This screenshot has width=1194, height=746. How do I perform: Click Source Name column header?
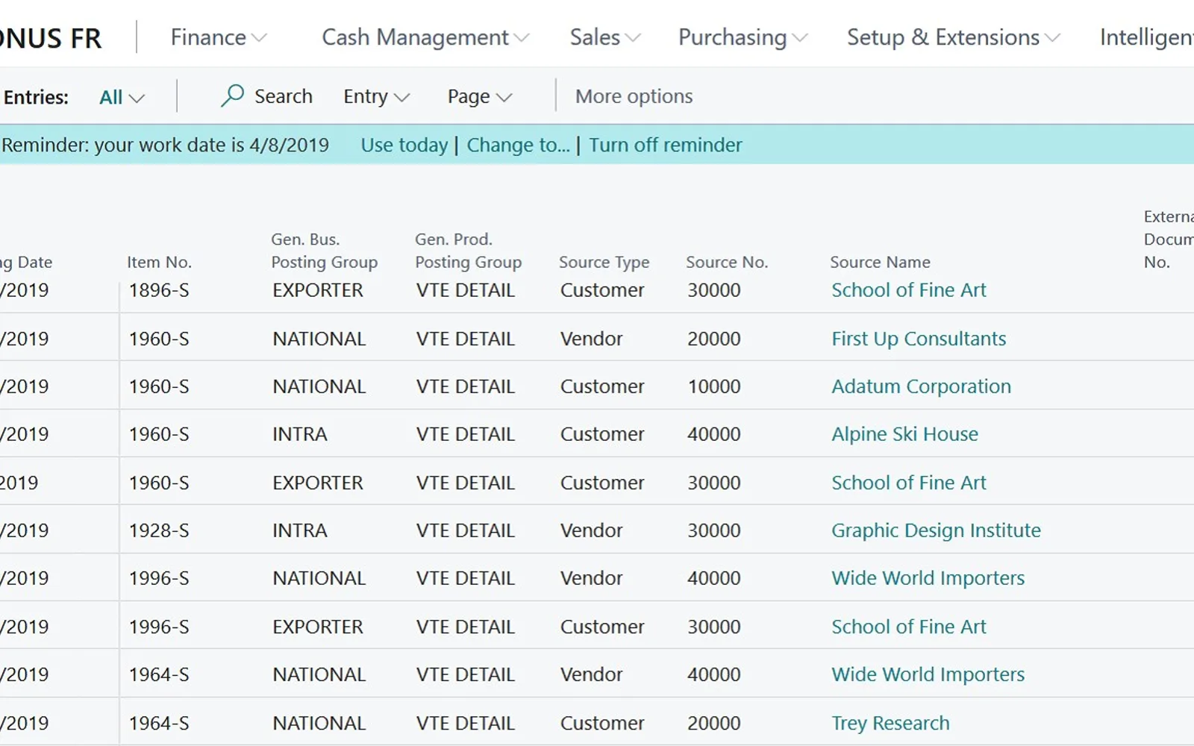tap(880, 262)
